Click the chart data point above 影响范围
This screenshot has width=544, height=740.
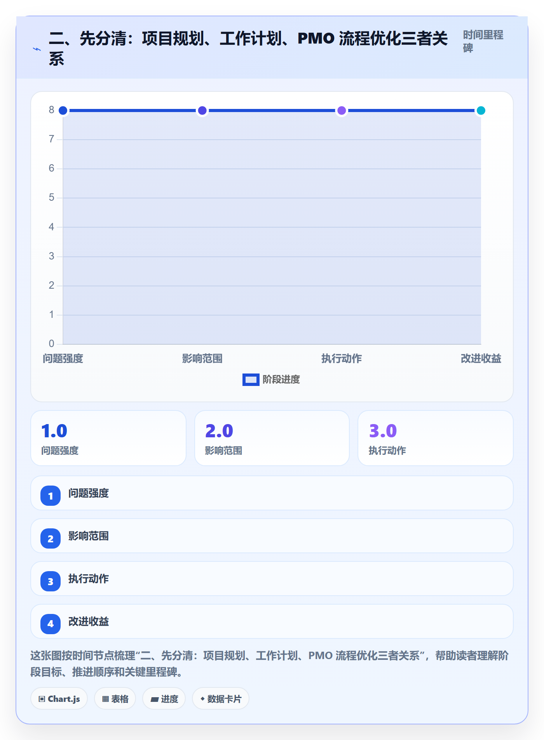202,110
